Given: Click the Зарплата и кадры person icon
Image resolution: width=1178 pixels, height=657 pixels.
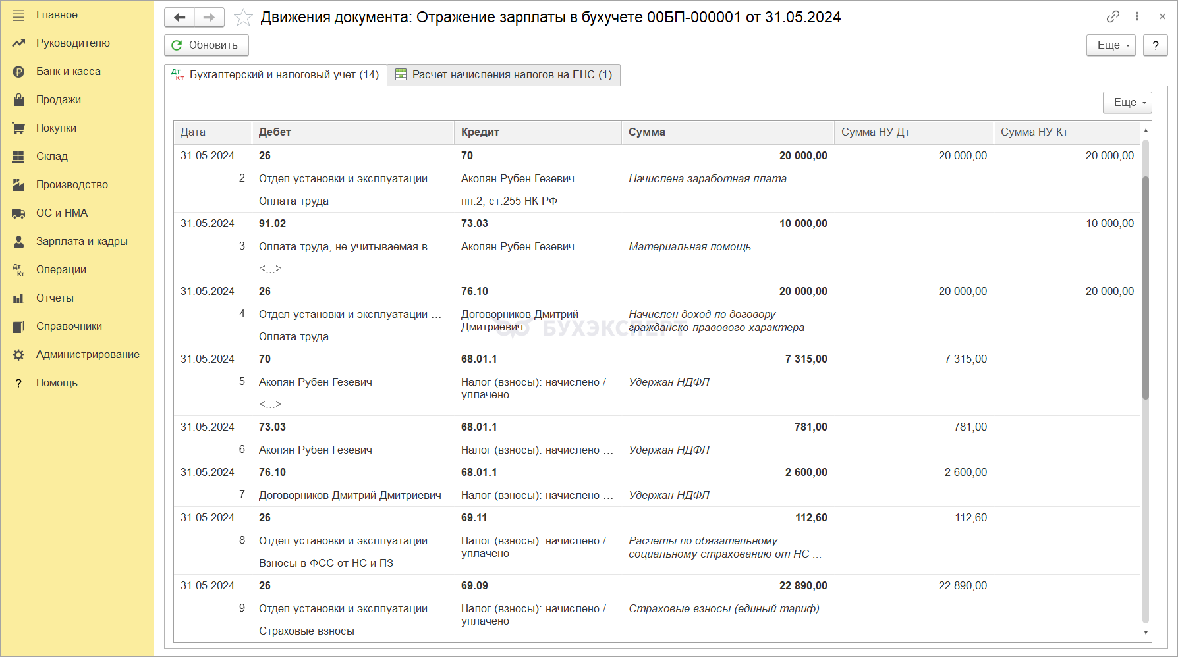Looking at the screenshot, I should (x=18, y=242).
